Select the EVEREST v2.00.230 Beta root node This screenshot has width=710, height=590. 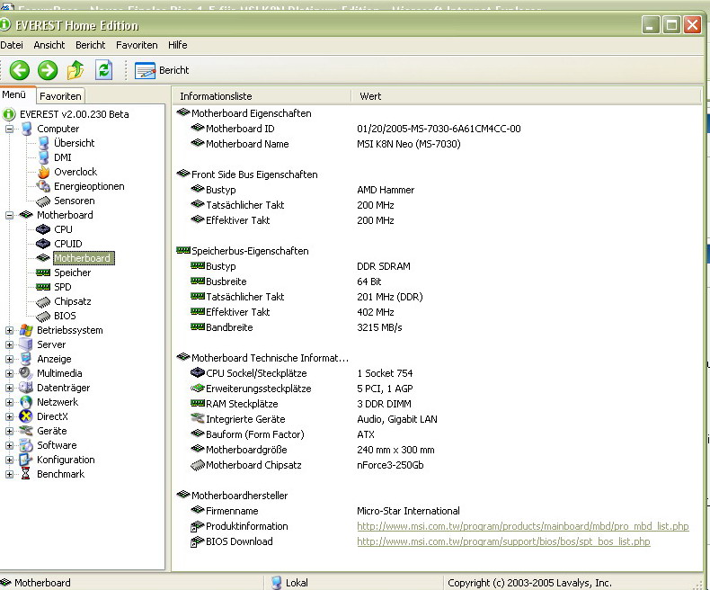click(x=75, y=114)
